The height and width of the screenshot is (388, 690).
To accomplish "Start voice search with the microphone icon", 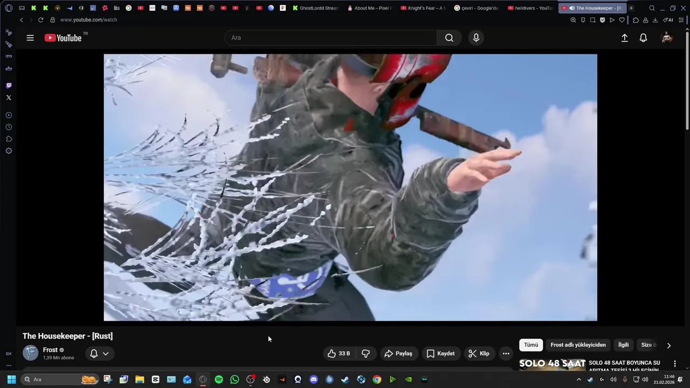I will tap(476, 38).
